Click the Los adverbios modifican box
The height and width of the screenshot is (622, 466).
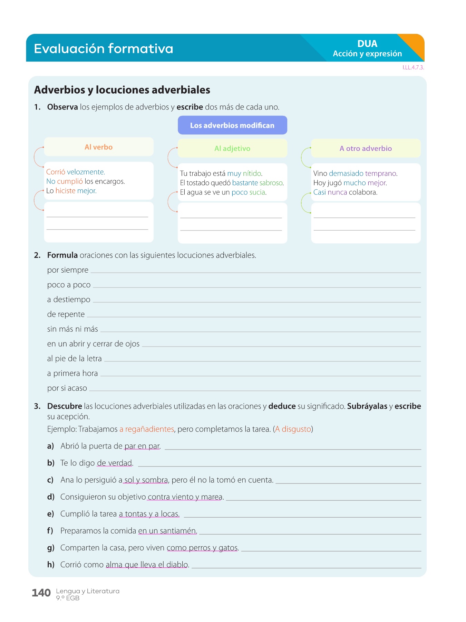pyautogui.click(x=232, y=125)
